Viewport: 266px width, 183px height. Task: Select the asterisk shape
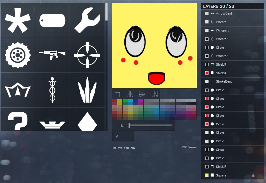click(18, 20)
